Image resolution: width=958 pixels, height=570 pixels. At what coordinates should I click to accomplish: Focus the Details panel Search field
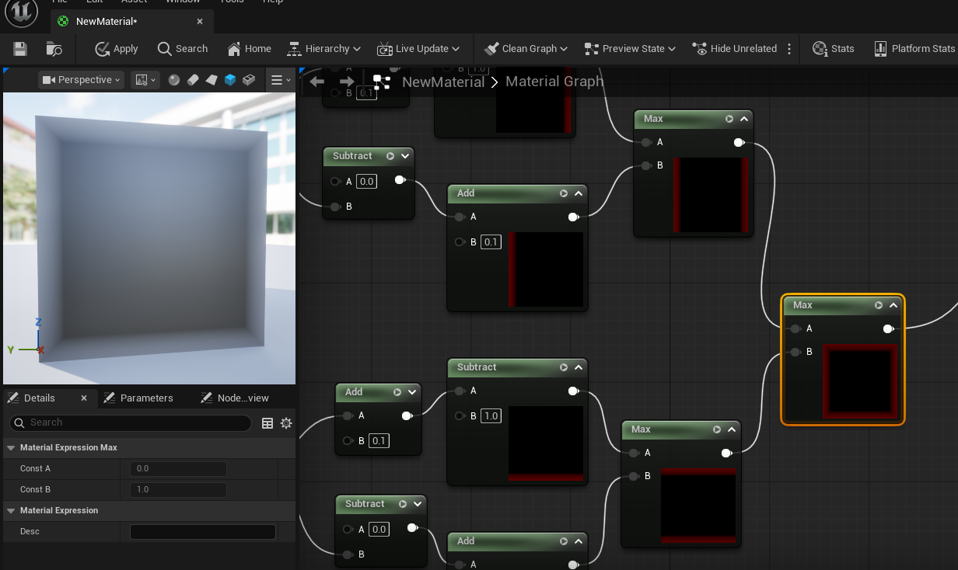click(130, 422)
